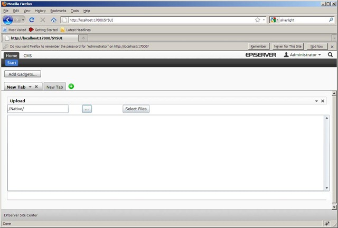Viewport: 338px width, 228px height.
Task: Go to the browser home page icon
Action: (x=53, y=20)
